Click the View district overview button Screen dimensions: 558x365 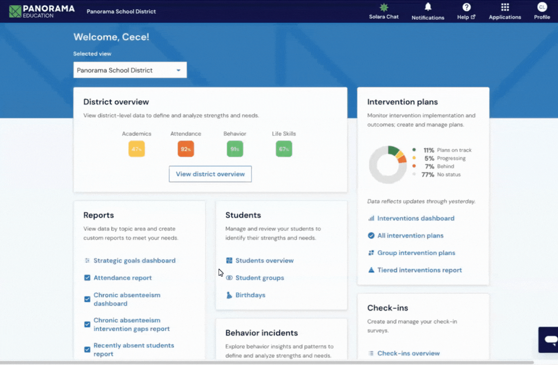point(210,174)
